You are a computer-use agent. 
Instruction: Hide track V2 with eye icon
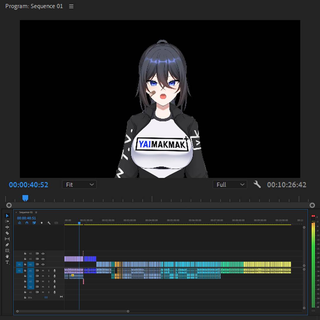43,259
